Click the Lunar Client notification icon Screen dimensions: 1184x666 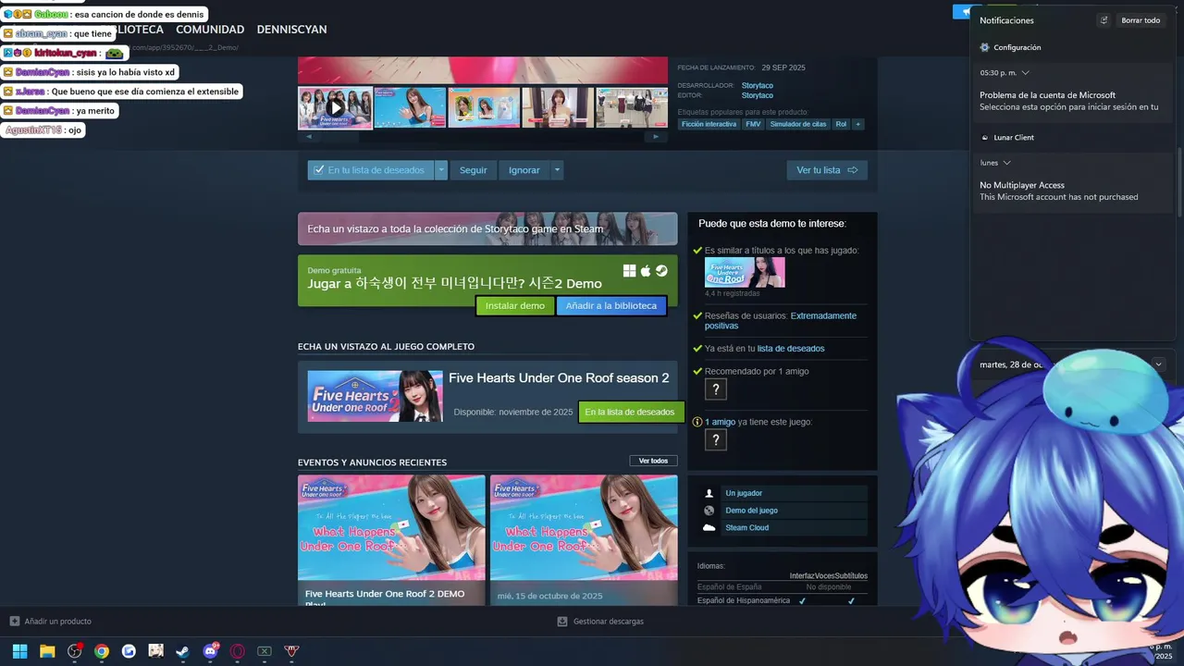(x=985, y=138)
